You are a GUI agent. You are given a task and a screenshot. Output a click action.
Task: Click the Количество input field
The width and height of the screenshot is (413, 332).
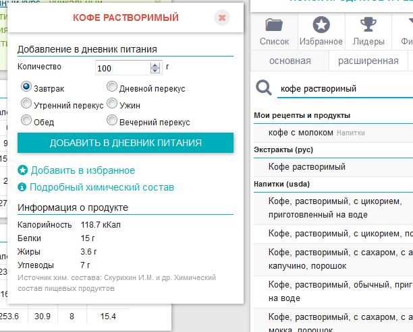(121, 68)
